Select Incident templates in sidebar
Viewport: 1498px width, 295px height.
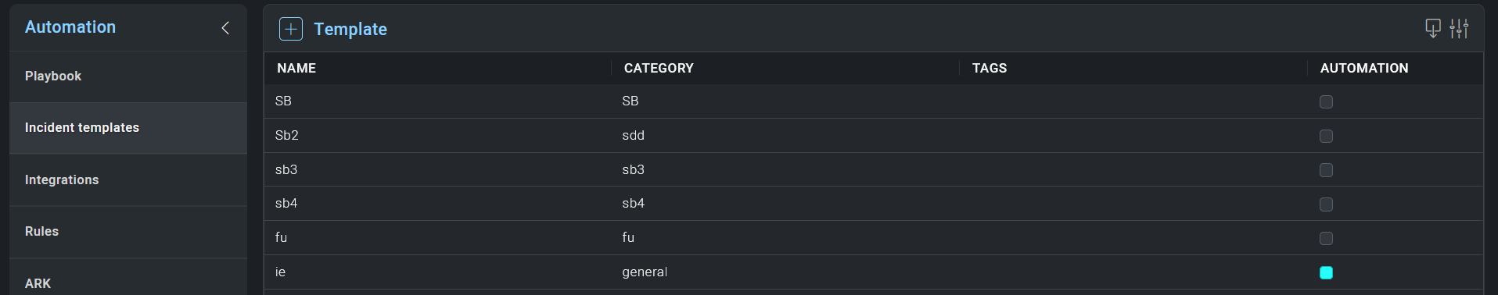point(128,128)
